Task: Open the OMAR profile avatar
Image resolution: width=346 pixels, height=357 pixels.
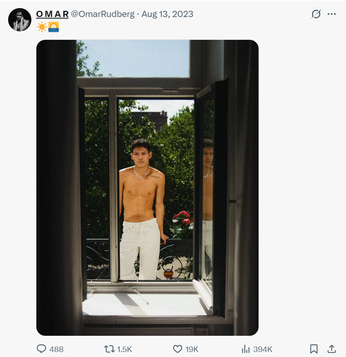Action: pos(20,19)
